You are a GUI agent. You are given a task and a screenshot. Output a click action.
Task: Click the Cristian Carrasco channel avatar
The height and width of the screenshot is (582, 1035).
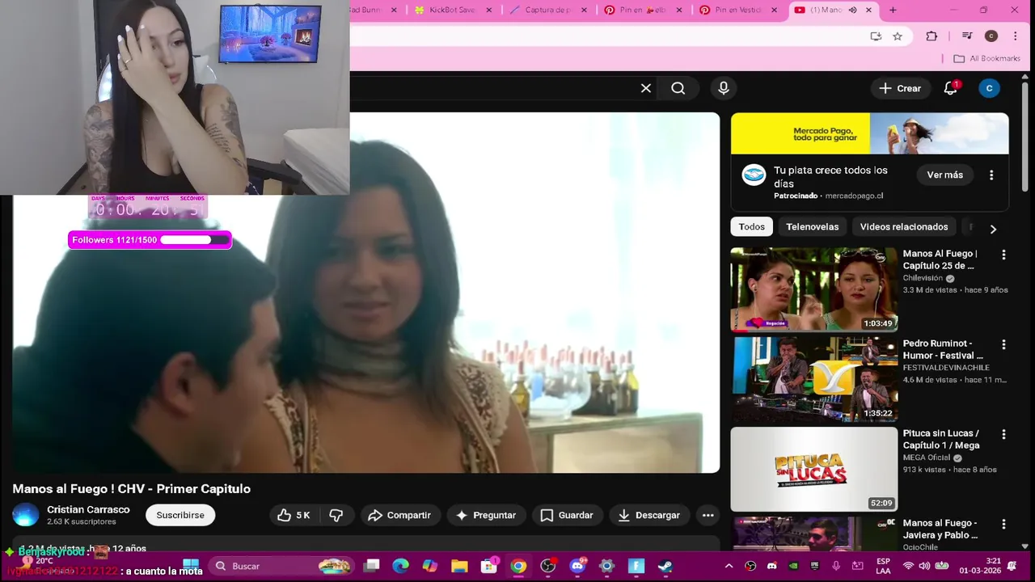pos(26,515)
